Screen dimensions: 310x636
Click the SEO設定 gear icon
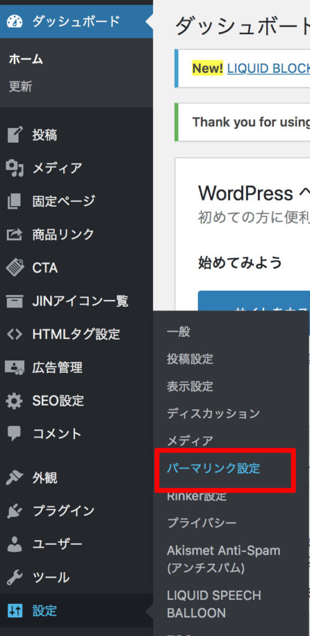[15, 401]
